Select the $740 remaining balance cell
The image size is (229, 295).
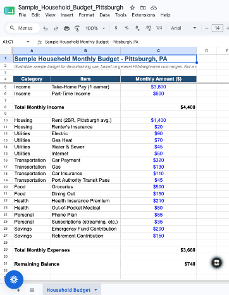pos(158,264)
